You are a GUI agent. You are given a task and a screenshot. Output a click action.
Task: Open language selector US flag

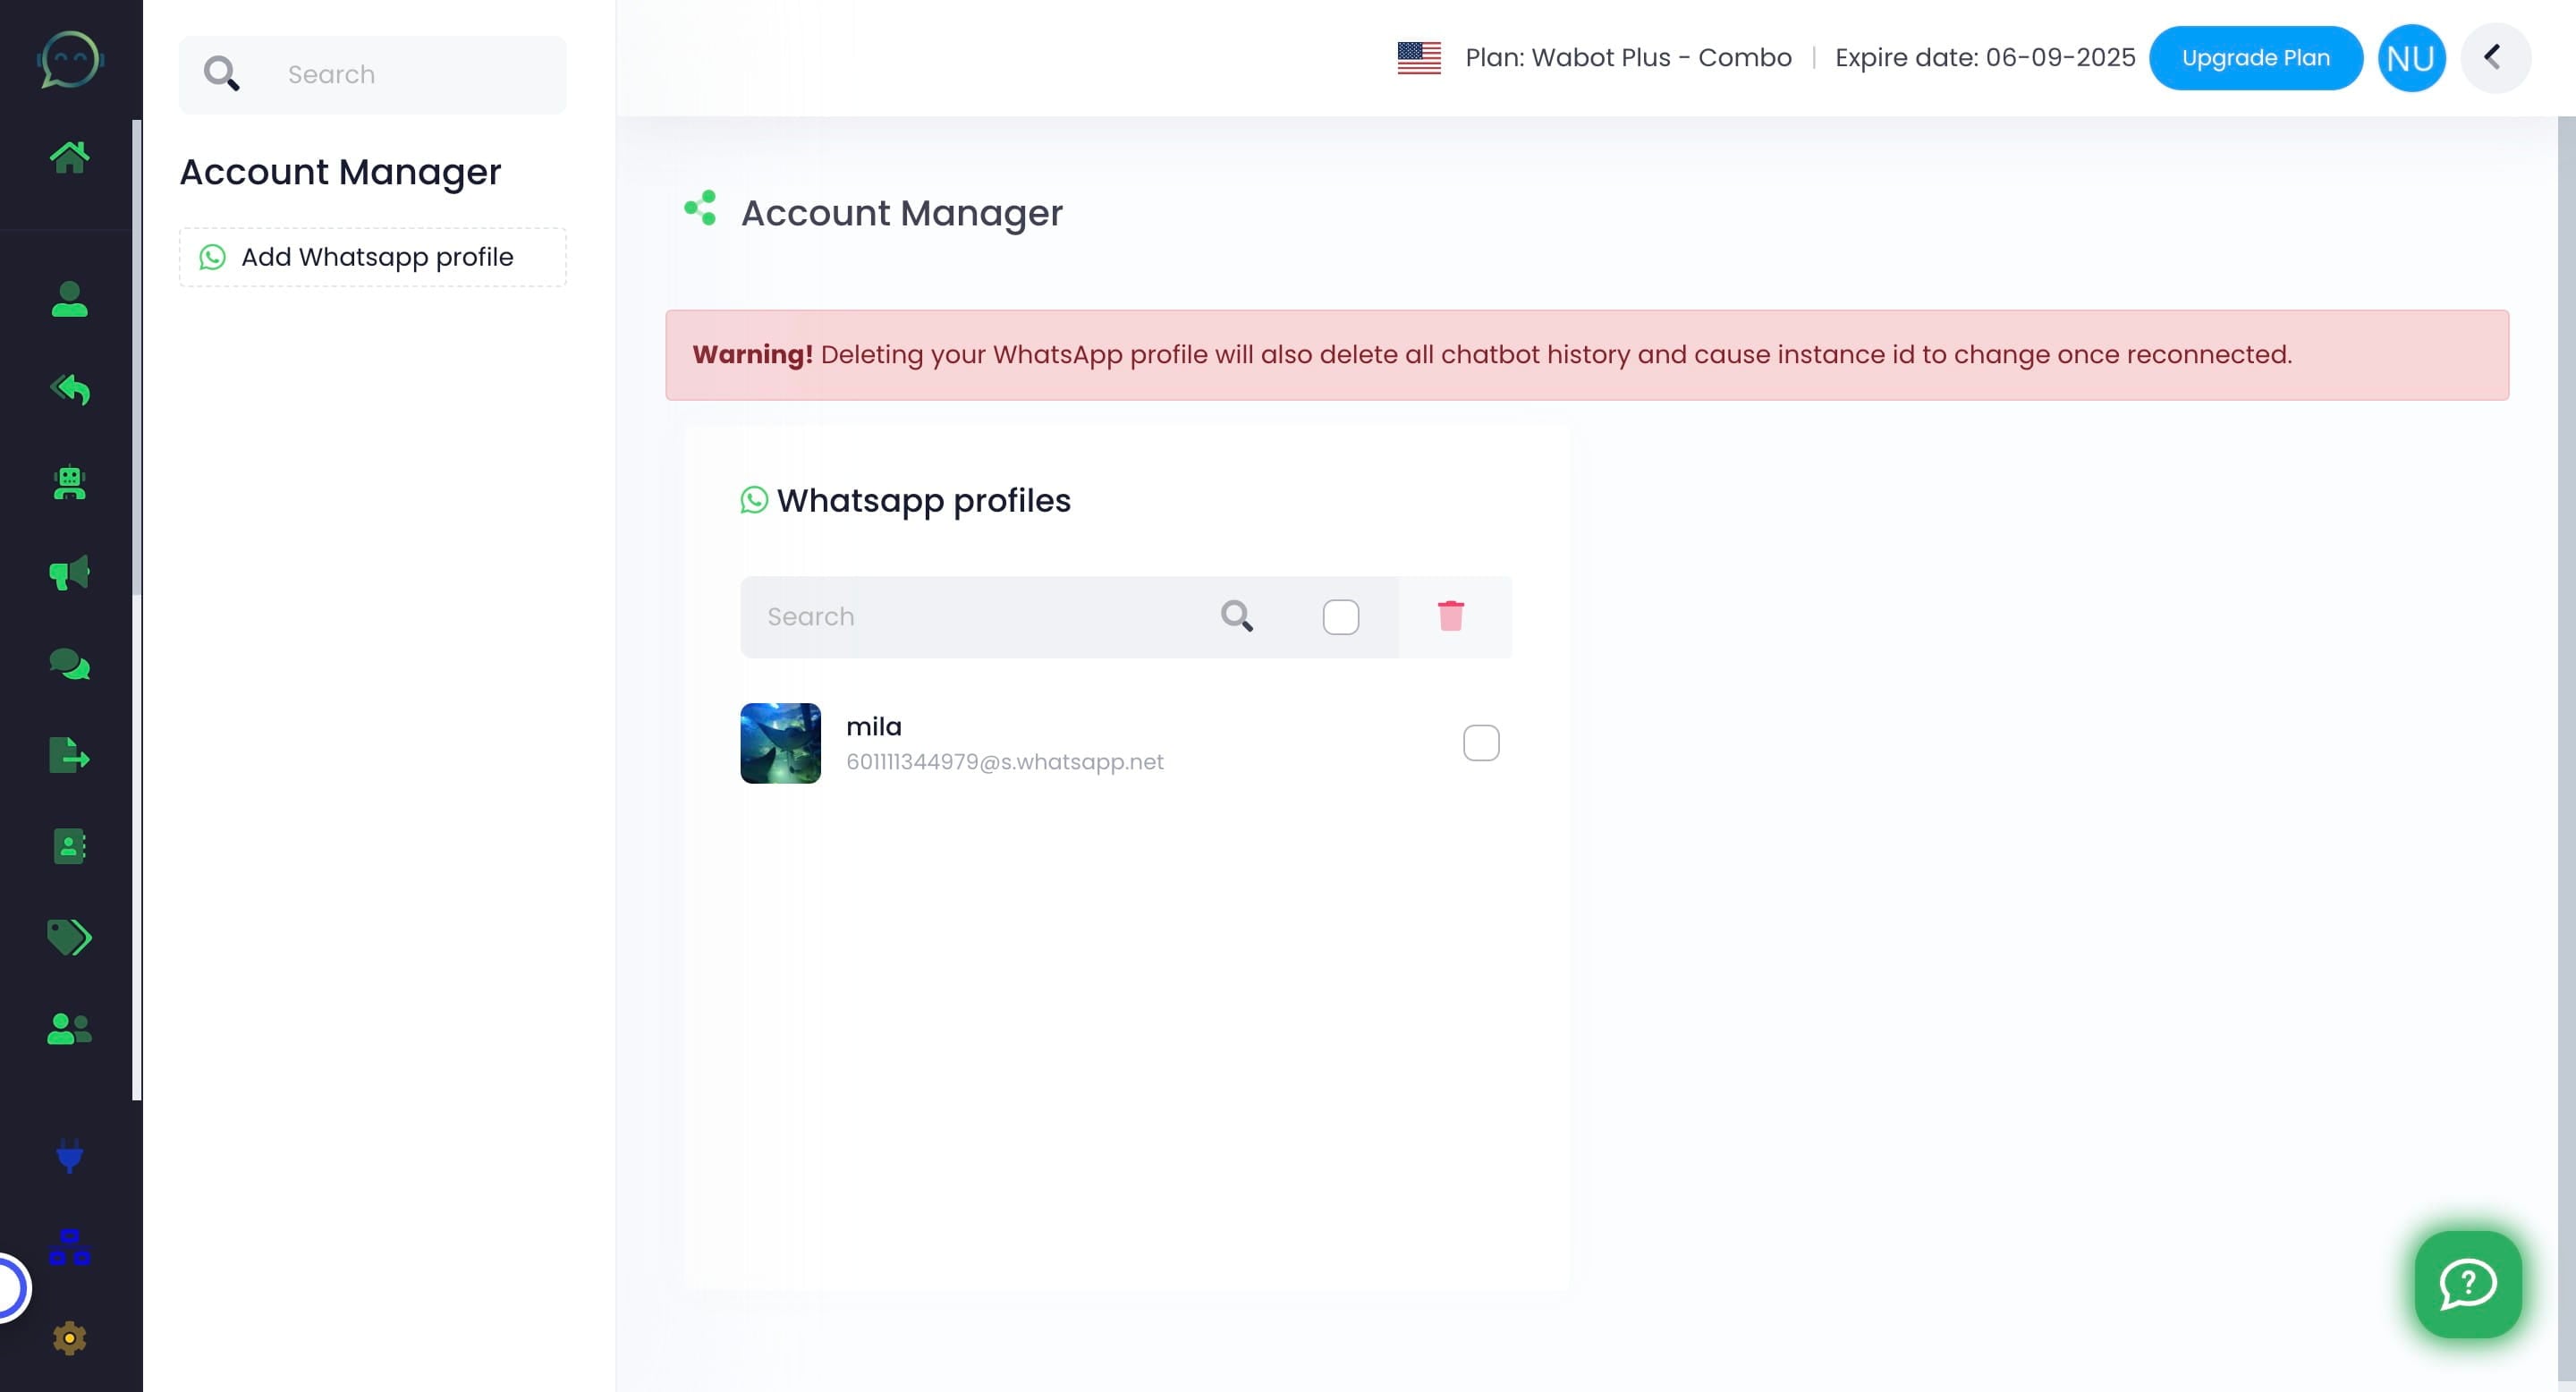point(1418,58)
